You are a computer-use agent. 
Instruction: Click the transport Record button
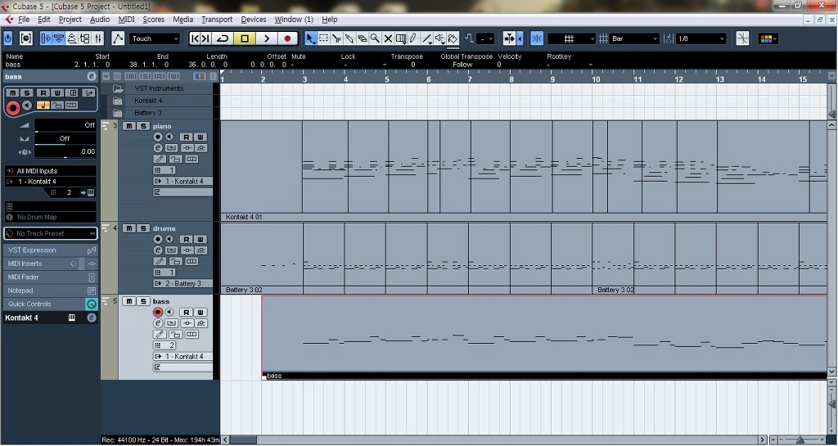click(287, 38)
